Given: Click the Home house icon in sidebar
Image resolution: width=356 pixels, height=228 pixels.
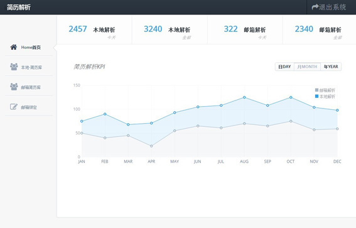Looking at the screenshot, I should point(14,47).
